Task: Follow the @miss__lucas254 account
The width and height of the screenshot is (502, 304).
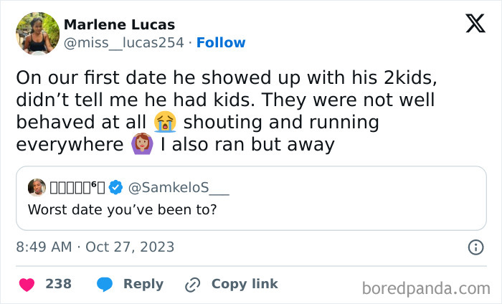Action: pos(221,43)
